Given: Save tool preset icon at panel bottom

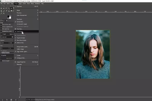Looking at the screenshot, I should point(3,100).
